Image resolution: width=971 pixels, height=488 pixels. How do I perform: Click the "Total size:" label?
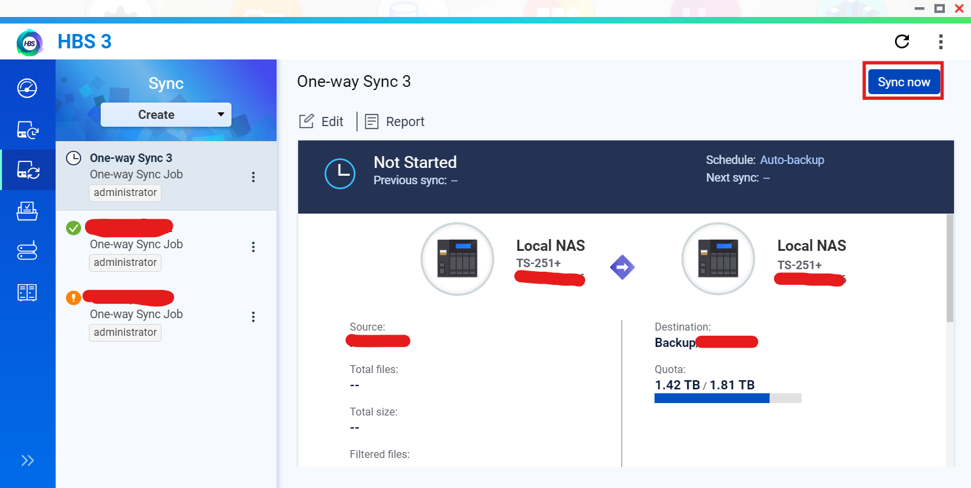[x=373, y=412]
